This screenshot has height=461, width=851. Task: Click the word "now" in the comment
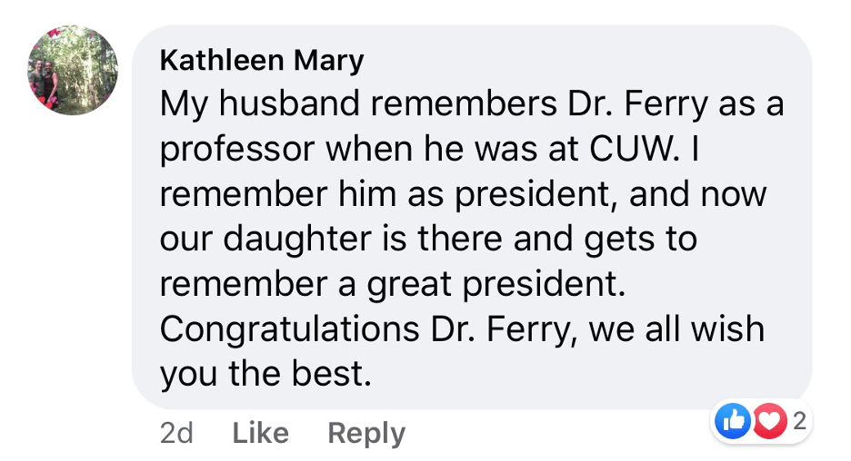click(733, 193)
